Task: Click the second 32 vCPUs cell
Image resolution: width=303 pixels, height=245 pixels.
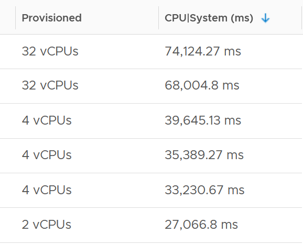Action: click(x=50, y=85)
